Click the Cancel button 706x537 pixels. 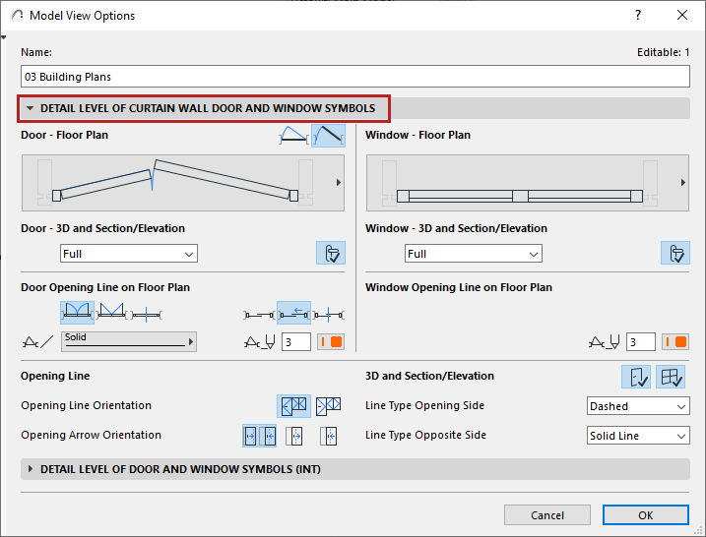547,514
